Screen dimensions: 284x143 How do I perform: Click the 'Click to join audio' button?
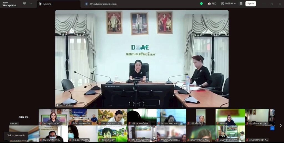tap(16, 136)
